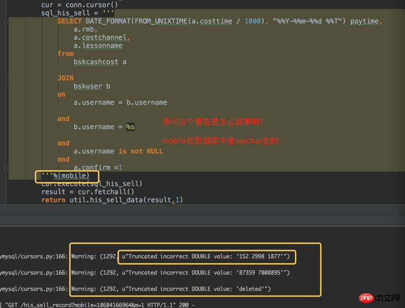The image size is (405, 308).
Task: Click the 'a.rmb,' line
Action: click(86, 29)
